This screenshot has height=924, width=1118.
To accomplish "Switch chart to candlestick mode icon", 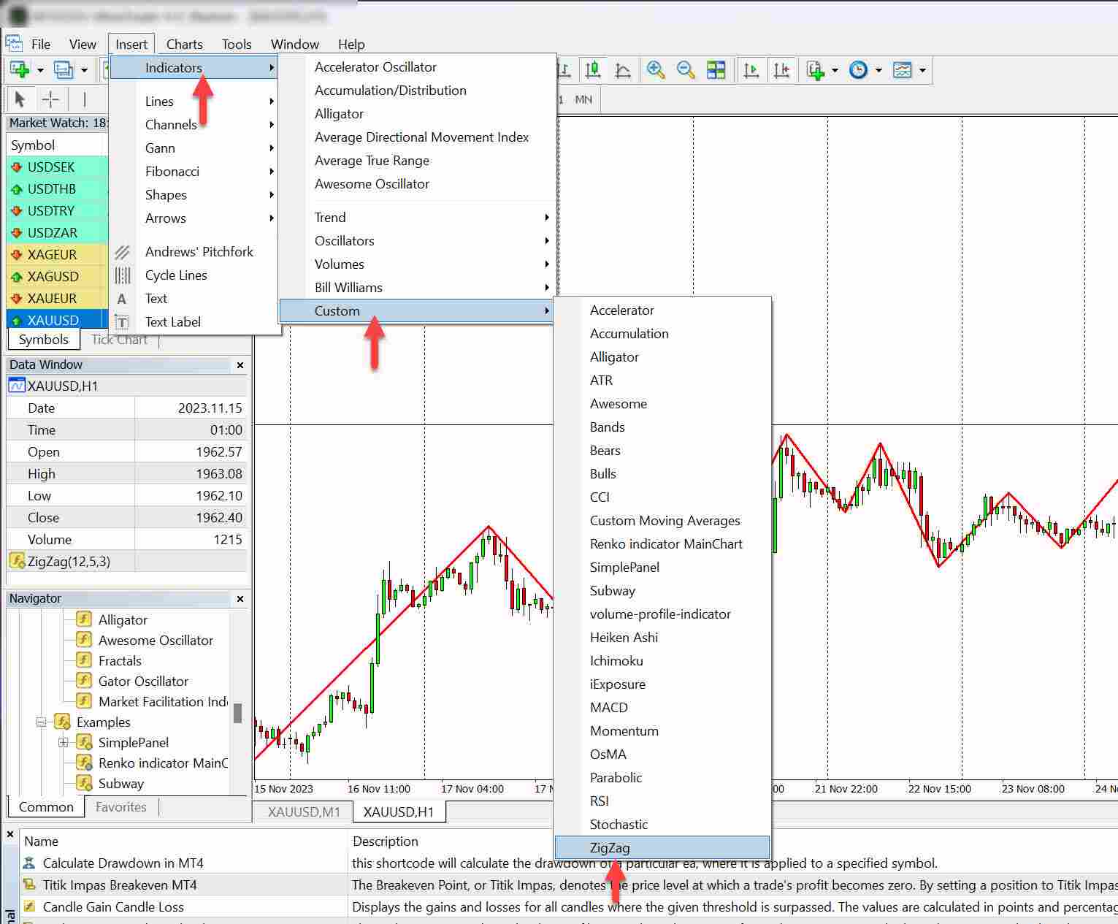I will (x=593, y=70).
